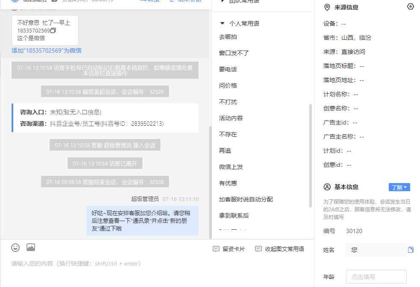This screenshot has height=287, width=420.
Task: Open the 留资卡片 option
Action: tap(229, 249)
